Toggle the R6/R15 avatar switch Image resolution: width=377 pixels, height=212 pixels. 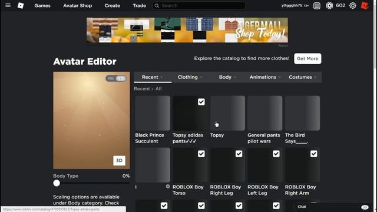tap(116, 78)
